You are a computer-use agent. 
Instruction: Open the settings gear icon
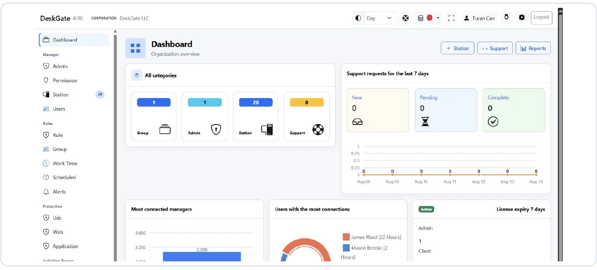[x=522, y=18]
